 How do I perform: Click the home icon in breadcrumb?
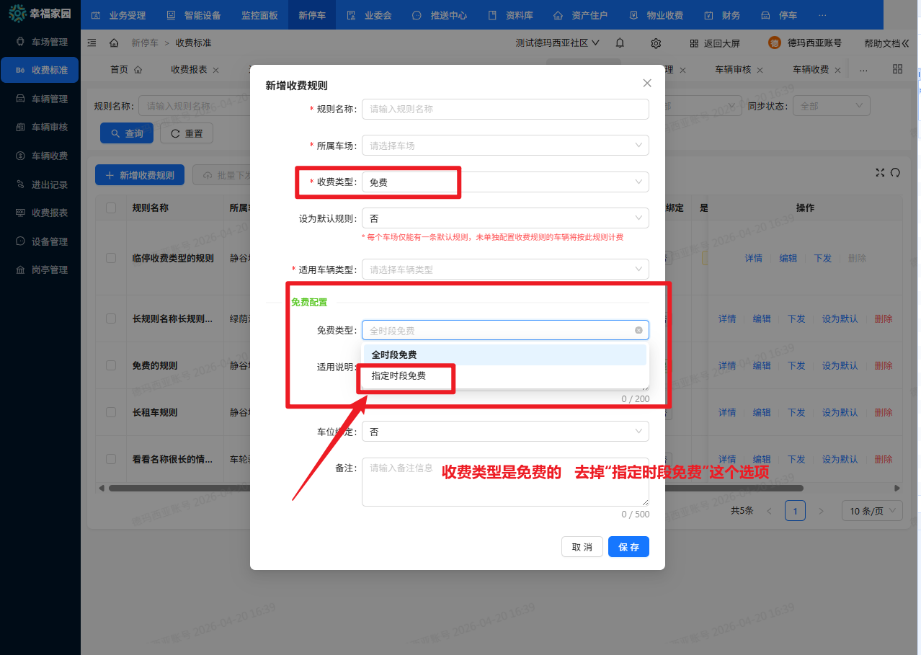point(114,43)
